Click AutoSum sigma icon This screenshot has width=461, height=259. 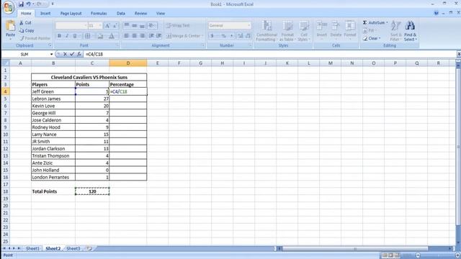[x=365, y=22]
